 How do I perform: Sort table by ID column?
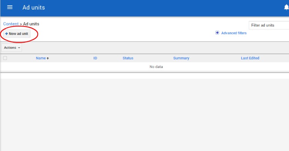coord(95,58)
